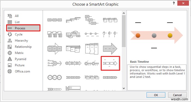The image size is (191, 102).
Task: Confirm the selection with the OK button
Action: (x=156, y=95)
